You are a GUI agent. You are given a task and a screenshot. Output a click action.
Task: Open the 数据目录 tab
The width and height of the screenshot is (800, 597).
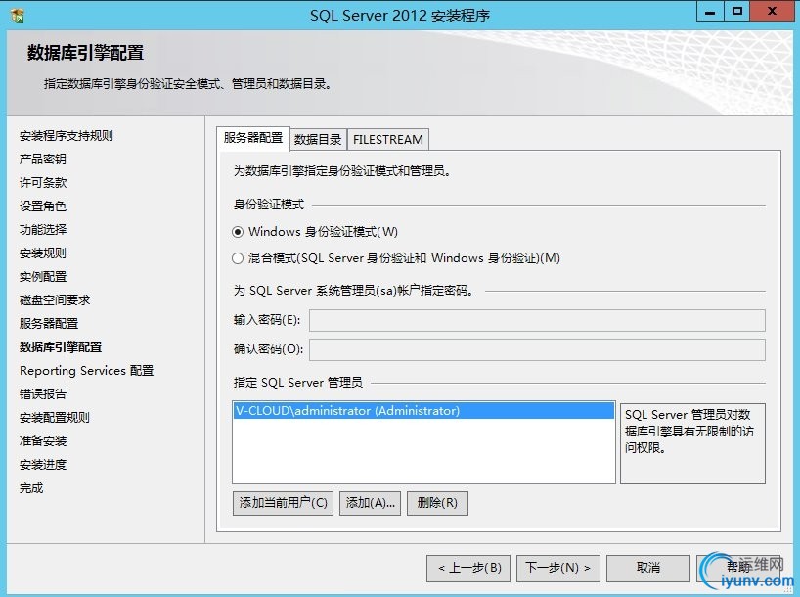pyautogui.click(x=318, y=139)
